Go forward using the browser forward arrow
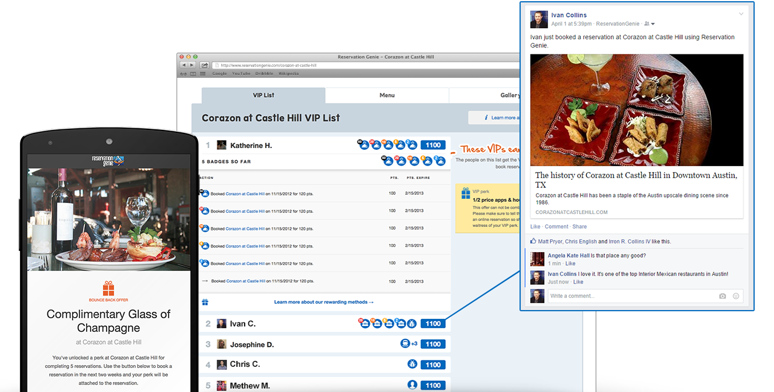Viewport: 774px width, 392px height. click(x=191, y=65)
